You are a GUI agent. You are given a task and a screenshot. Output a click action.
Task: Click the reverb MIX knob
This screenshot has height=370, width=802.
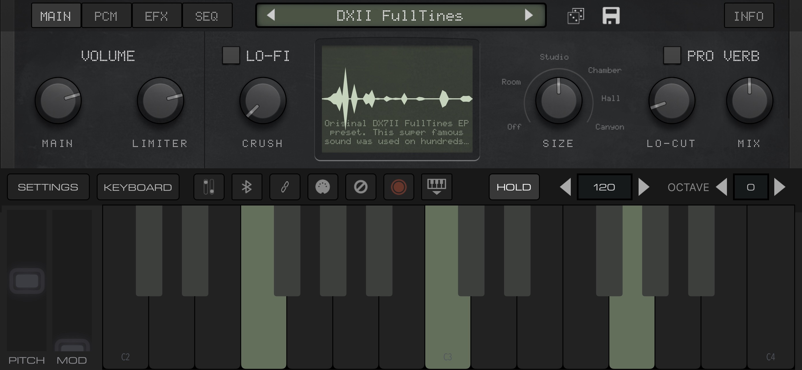[749, 100]
